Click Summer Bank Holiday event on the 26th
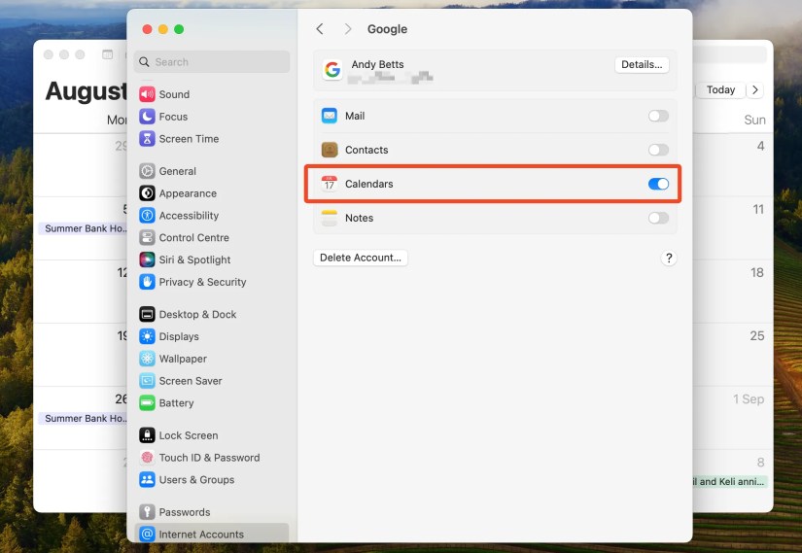The height and width of the screenshot is (553, 802). pyautogui.click(x=83, y=419)
